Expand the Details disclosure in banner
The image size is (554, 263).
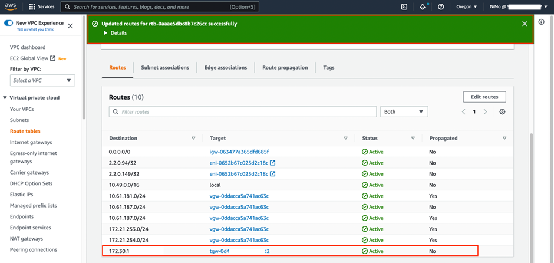(115, 33)
